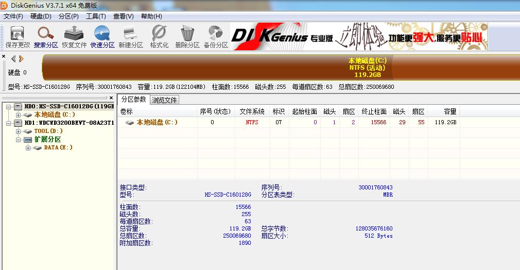Open the 查看(V) menu
The width and height of the screenshot is (520, 270).
click(124, 16)
